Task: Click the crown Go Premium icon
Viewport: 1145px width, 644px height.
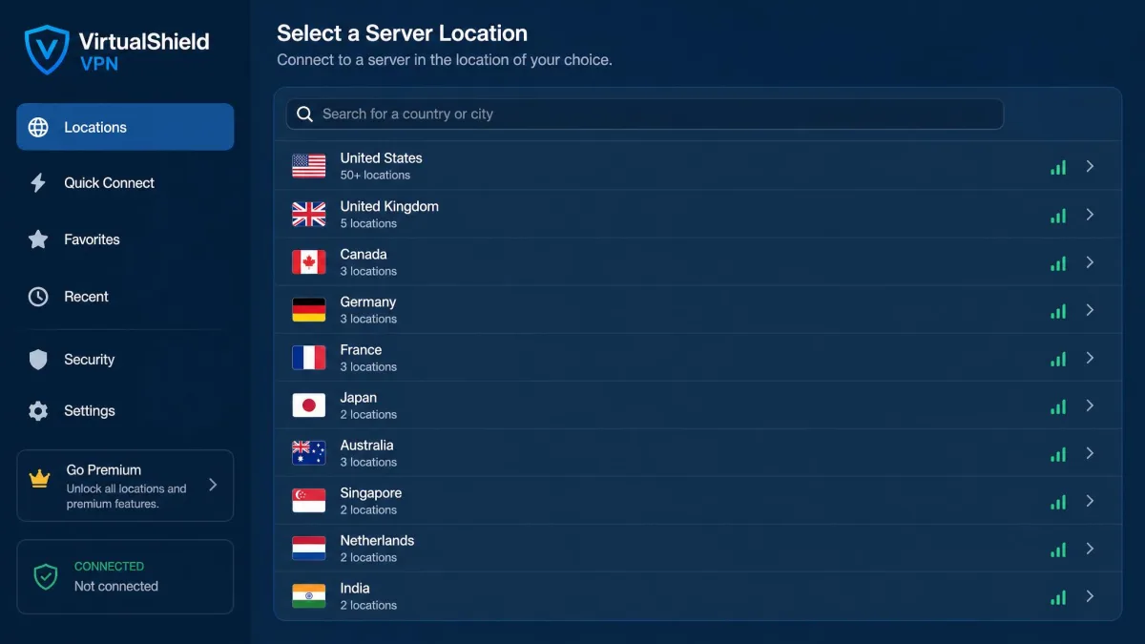Action: 39,480
